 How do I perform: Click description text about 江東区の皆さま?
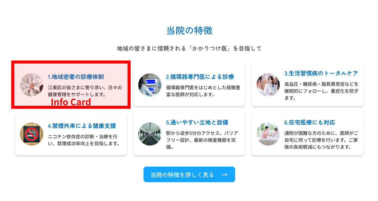85,91
